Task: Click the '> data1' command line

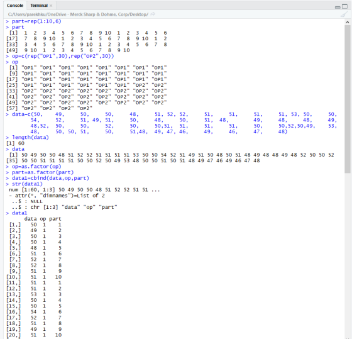Action: 16,213
